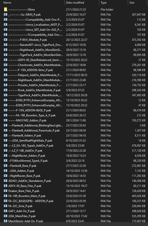Click the 307,947 KB size value
Screen dimensions: 148x226
139,15
